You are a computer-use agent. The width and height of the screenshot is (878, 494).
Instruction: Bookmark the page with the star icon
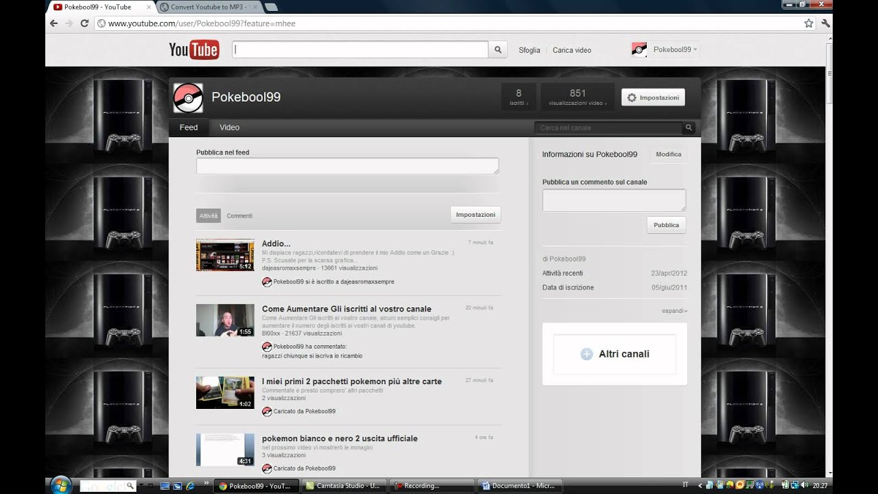point(809,23)
